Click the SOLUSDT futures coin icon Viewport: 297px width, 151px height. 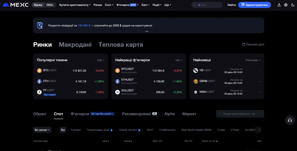pyautogui.click(x=117, y=92)
